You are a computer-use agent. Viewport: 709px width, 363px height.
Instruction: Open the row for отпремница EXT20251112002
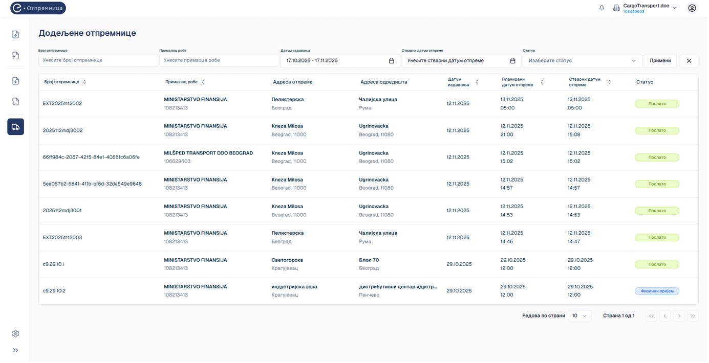(62, 104)
